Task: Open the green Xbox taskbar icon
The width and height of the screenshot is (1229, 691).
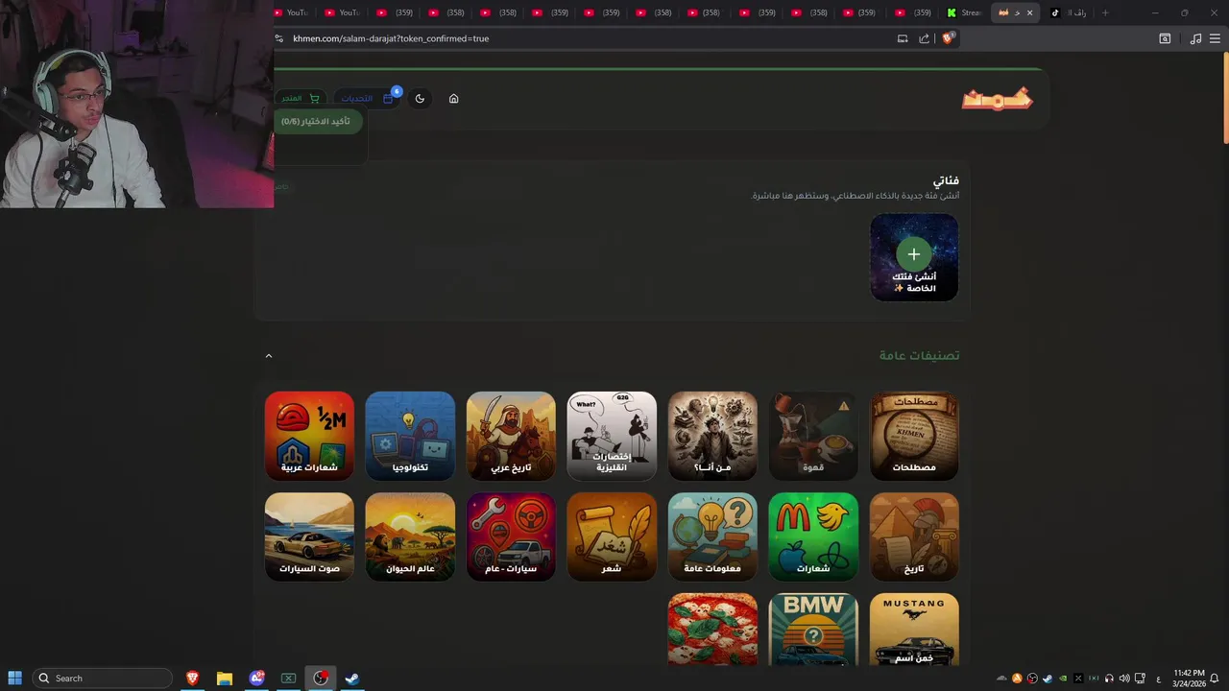Action: click(x=288, y=678)
